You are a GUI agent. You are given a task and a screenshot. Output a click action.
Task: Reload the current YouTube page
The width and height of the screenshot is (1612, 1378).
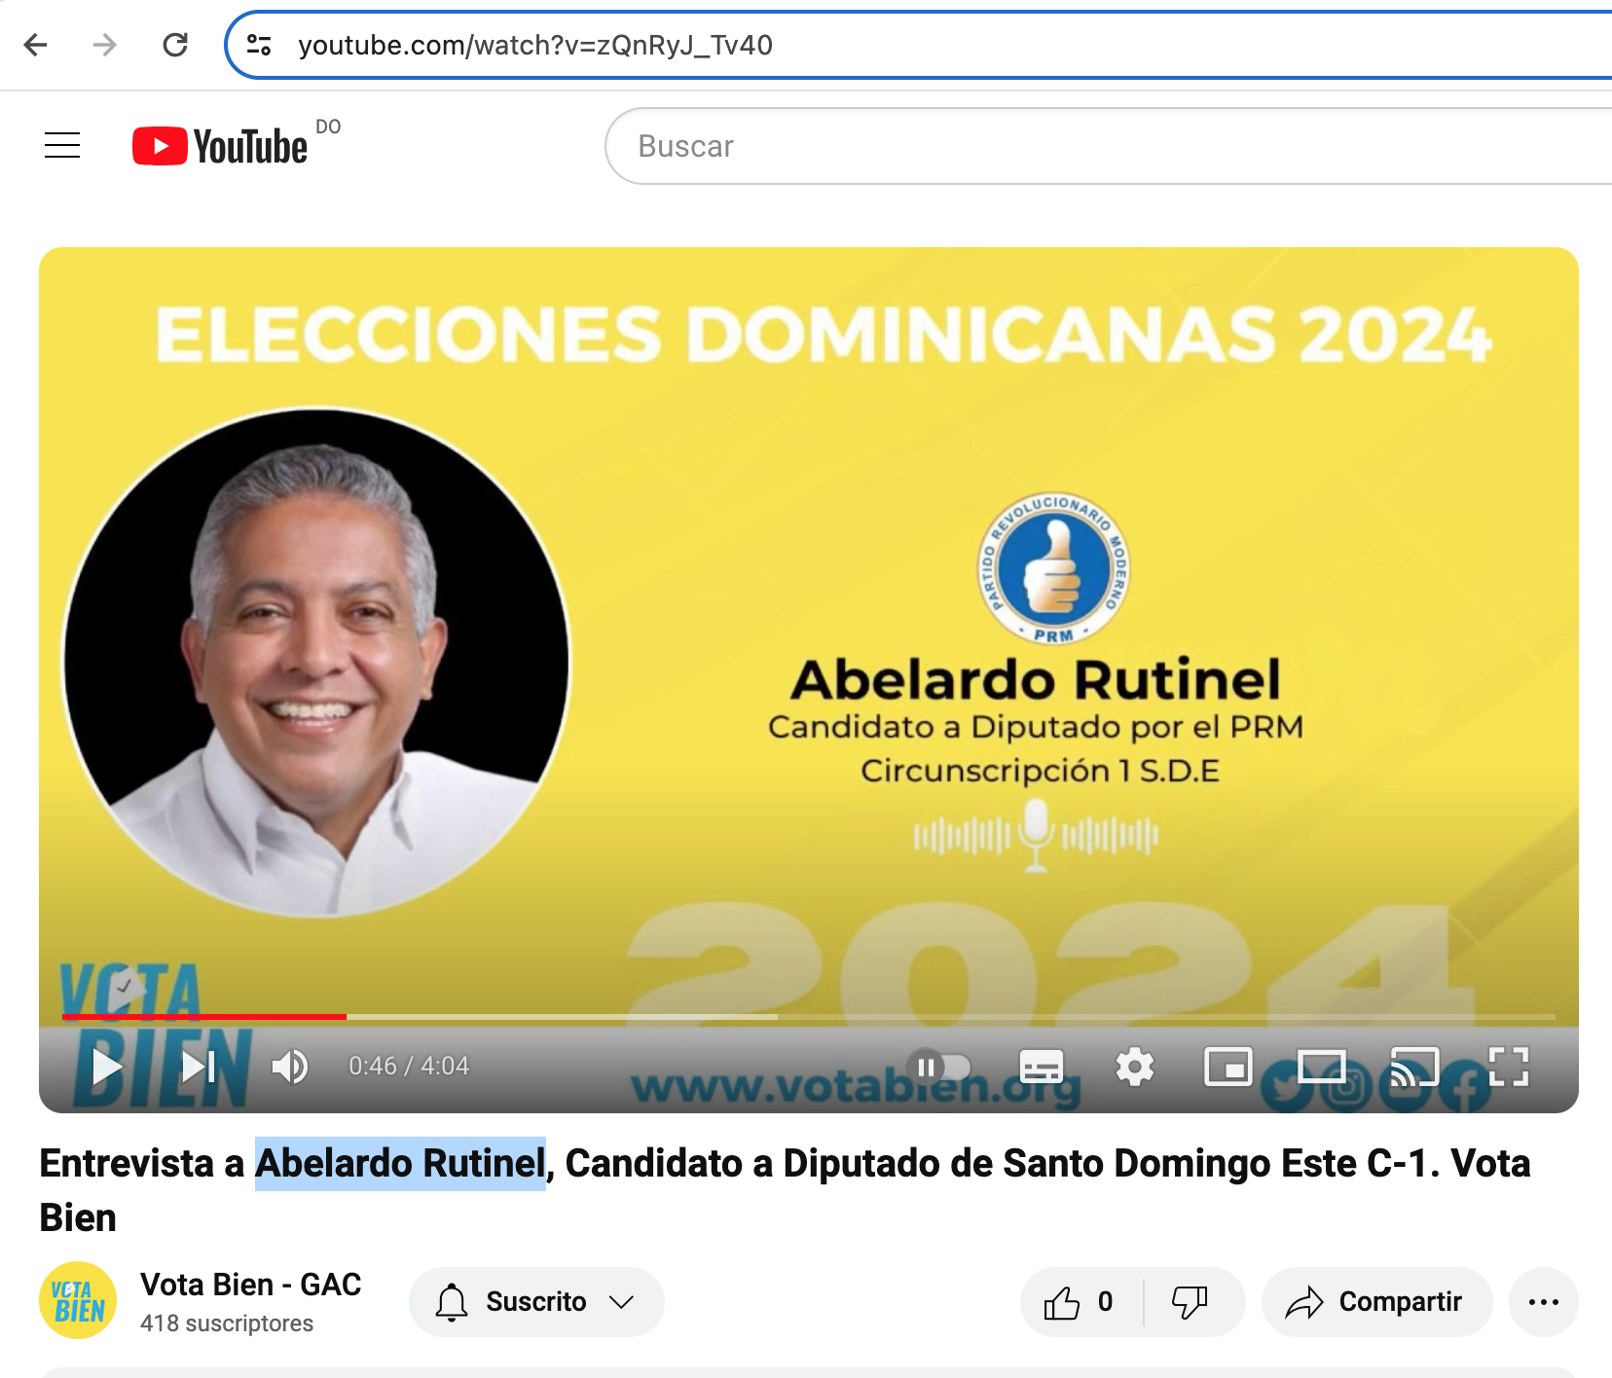(x=175, y=45)
